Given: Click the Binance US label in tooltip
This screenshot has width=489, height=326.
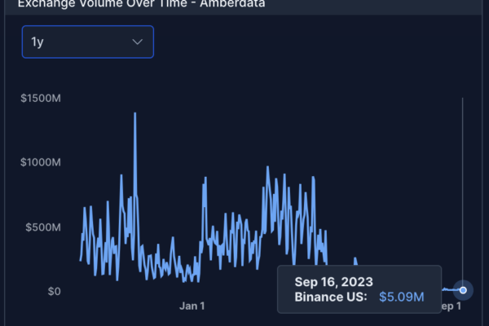Looking at the screenshot, I should (x=331, y=297).
